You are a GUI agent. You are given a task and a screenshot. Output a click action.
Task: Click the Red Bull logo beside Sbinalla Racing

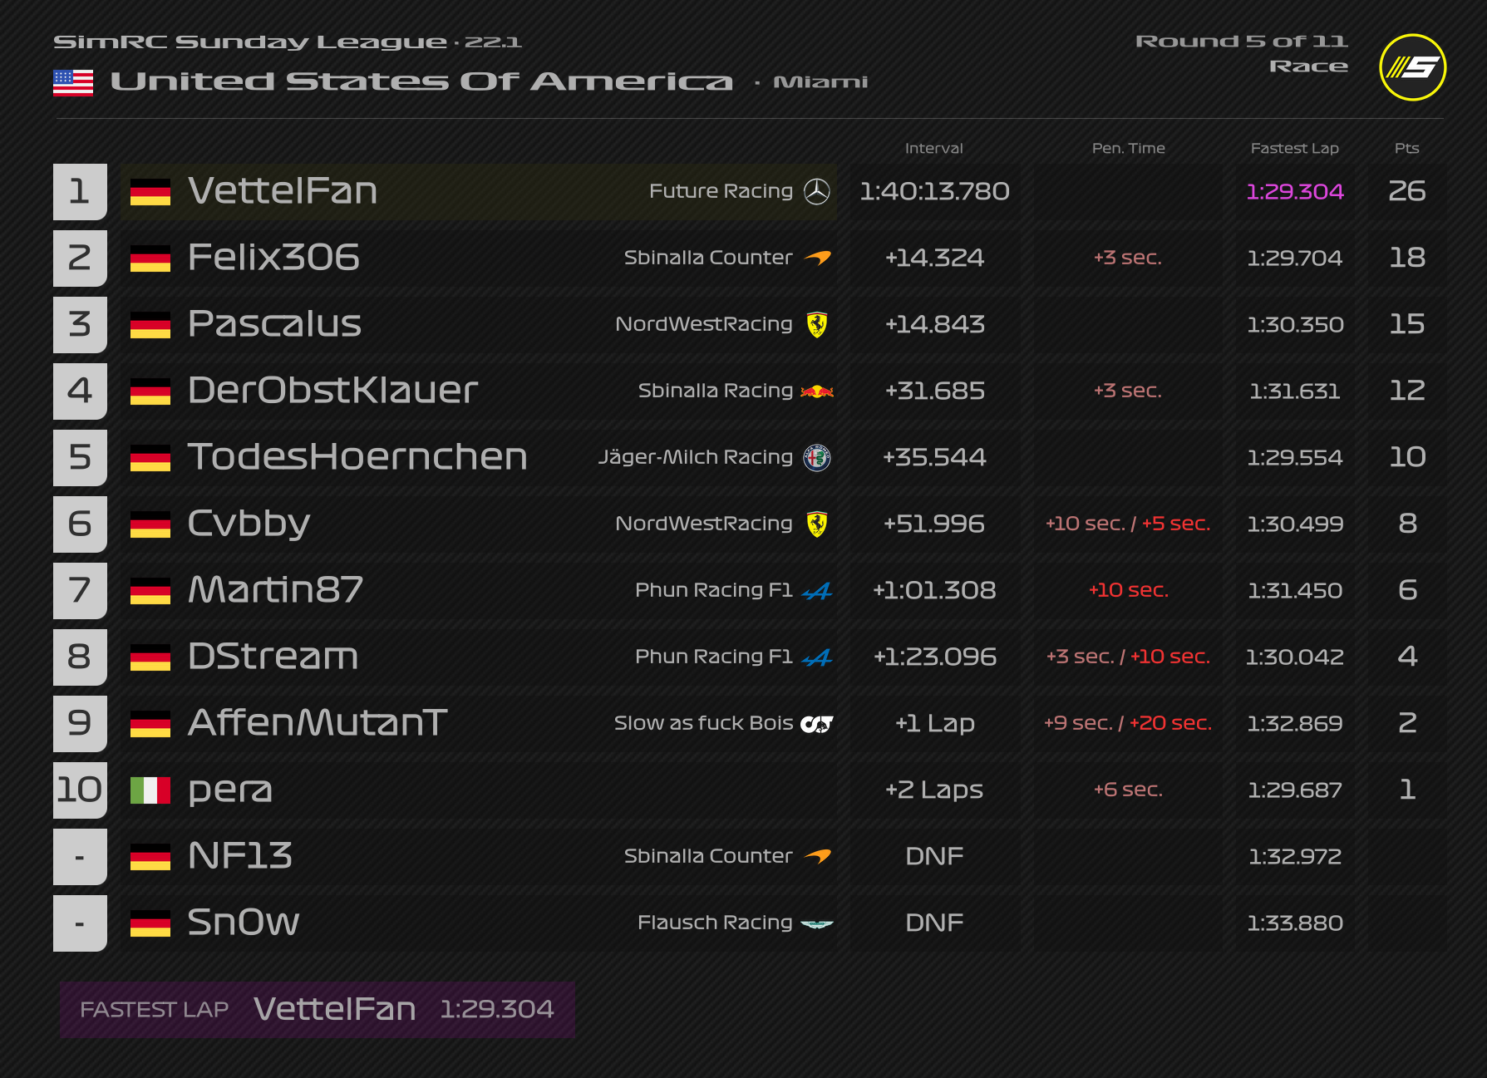point(816,391)
